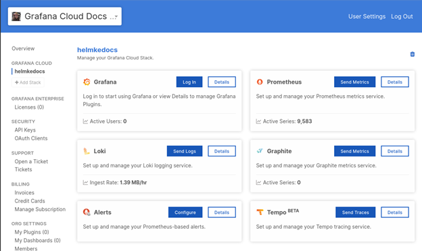Image resolution: width=422 pixels, height=251 pixels.
Task: Click the org avatar in header
Action: click(x=16, y=16)
